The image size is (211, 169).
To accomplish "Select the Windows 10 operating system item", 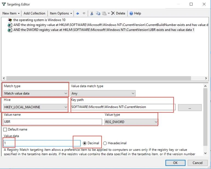I will click(x=39, y=20).
